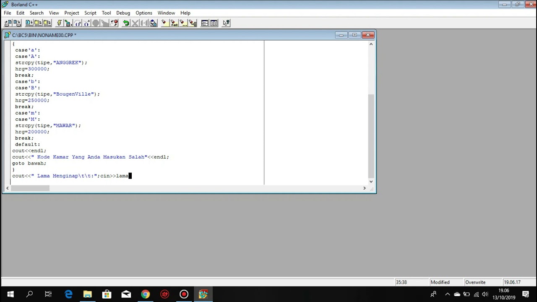
Task: Click the first toolbar icon with document and disk
Action: coord(8,23)
